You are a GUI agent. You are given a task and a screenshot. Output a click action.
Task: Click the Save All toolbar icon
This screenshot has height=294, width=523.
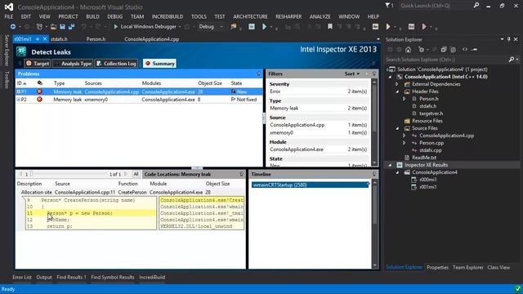pyautogui.click(x=71, y=27)
